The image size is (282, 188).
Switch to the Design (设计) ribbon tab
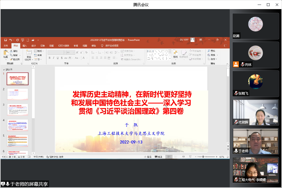tap(33, 46)
